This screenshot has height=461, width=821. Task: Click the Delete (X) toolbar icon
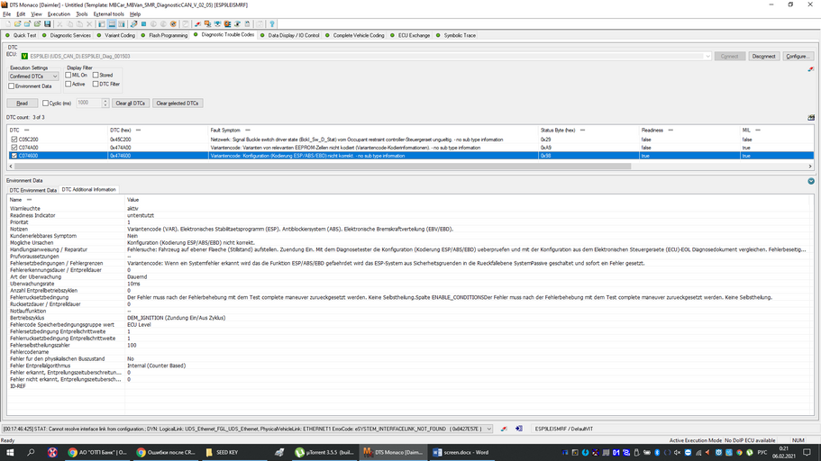(x=89, y=24)
